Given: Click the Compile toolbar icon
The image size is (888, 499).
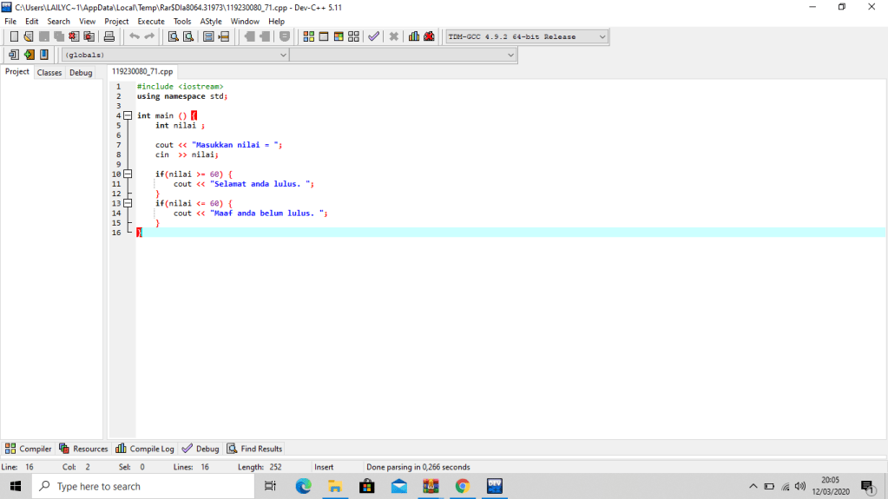Looking at the screenshot, I should coord(308,36).
